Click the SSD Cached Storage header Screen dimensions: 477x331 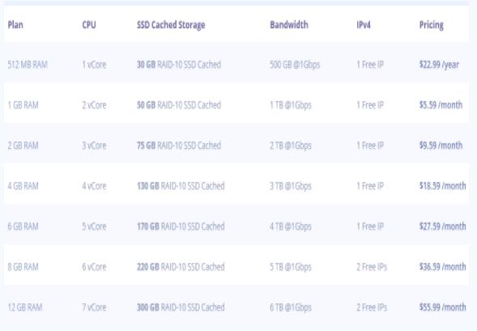click(171, 25)
